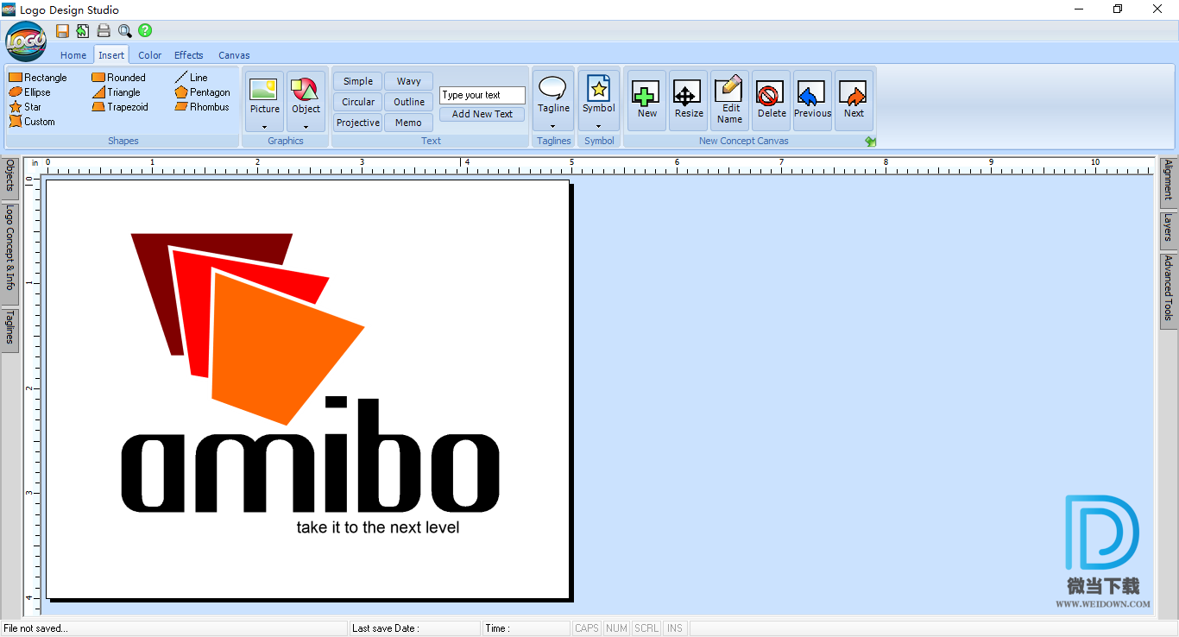Click the Symbol star icon
Screen dimensions: 1179x637
tap(598, 88)
